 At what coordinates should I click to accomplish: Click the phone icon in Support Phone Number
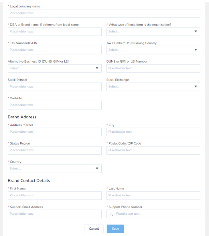(x=112, y=214)
